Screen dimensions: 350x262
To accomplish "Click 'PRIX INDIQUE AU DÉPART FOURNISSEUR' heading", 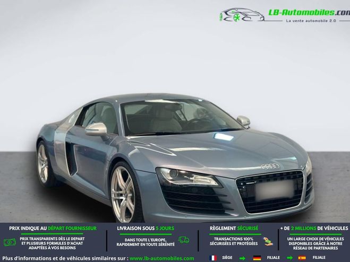I will (53, 229).
